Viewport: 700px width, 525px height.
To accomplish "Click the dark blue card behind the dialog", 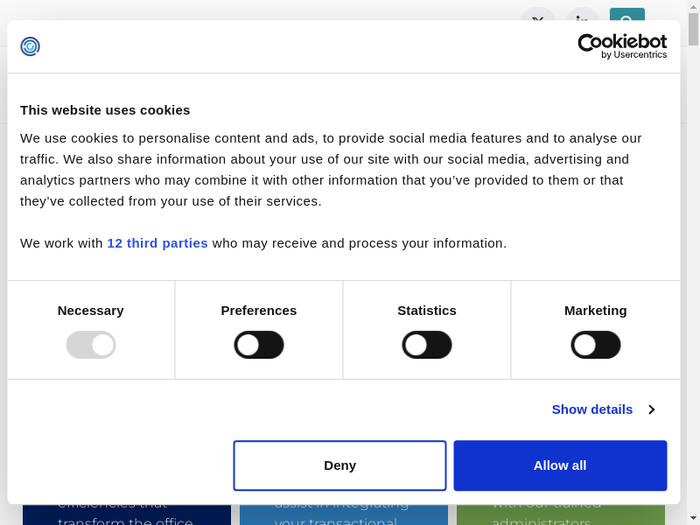I will point(127,514).
